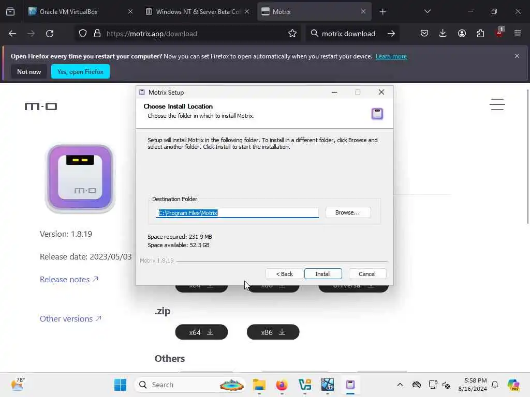Open the VirtualBox taskbar icon
This screenshot has width=530, height=397.
328,385
